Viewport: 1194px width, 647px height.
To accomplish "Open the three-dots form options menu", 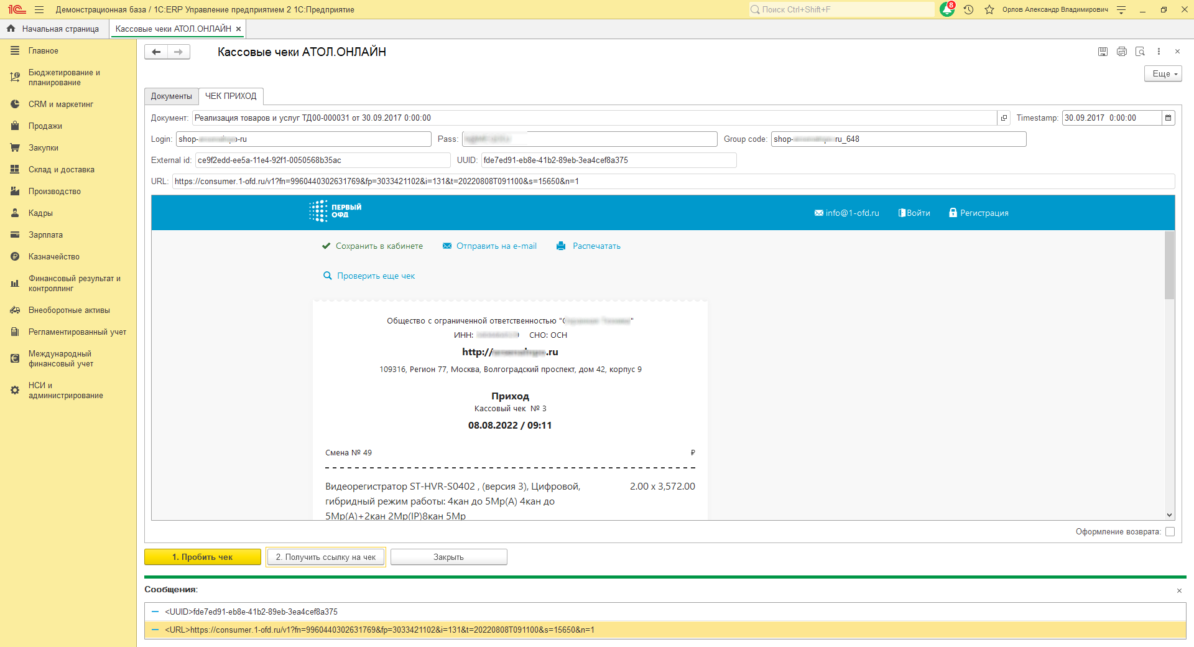I will pos(1159,52).
